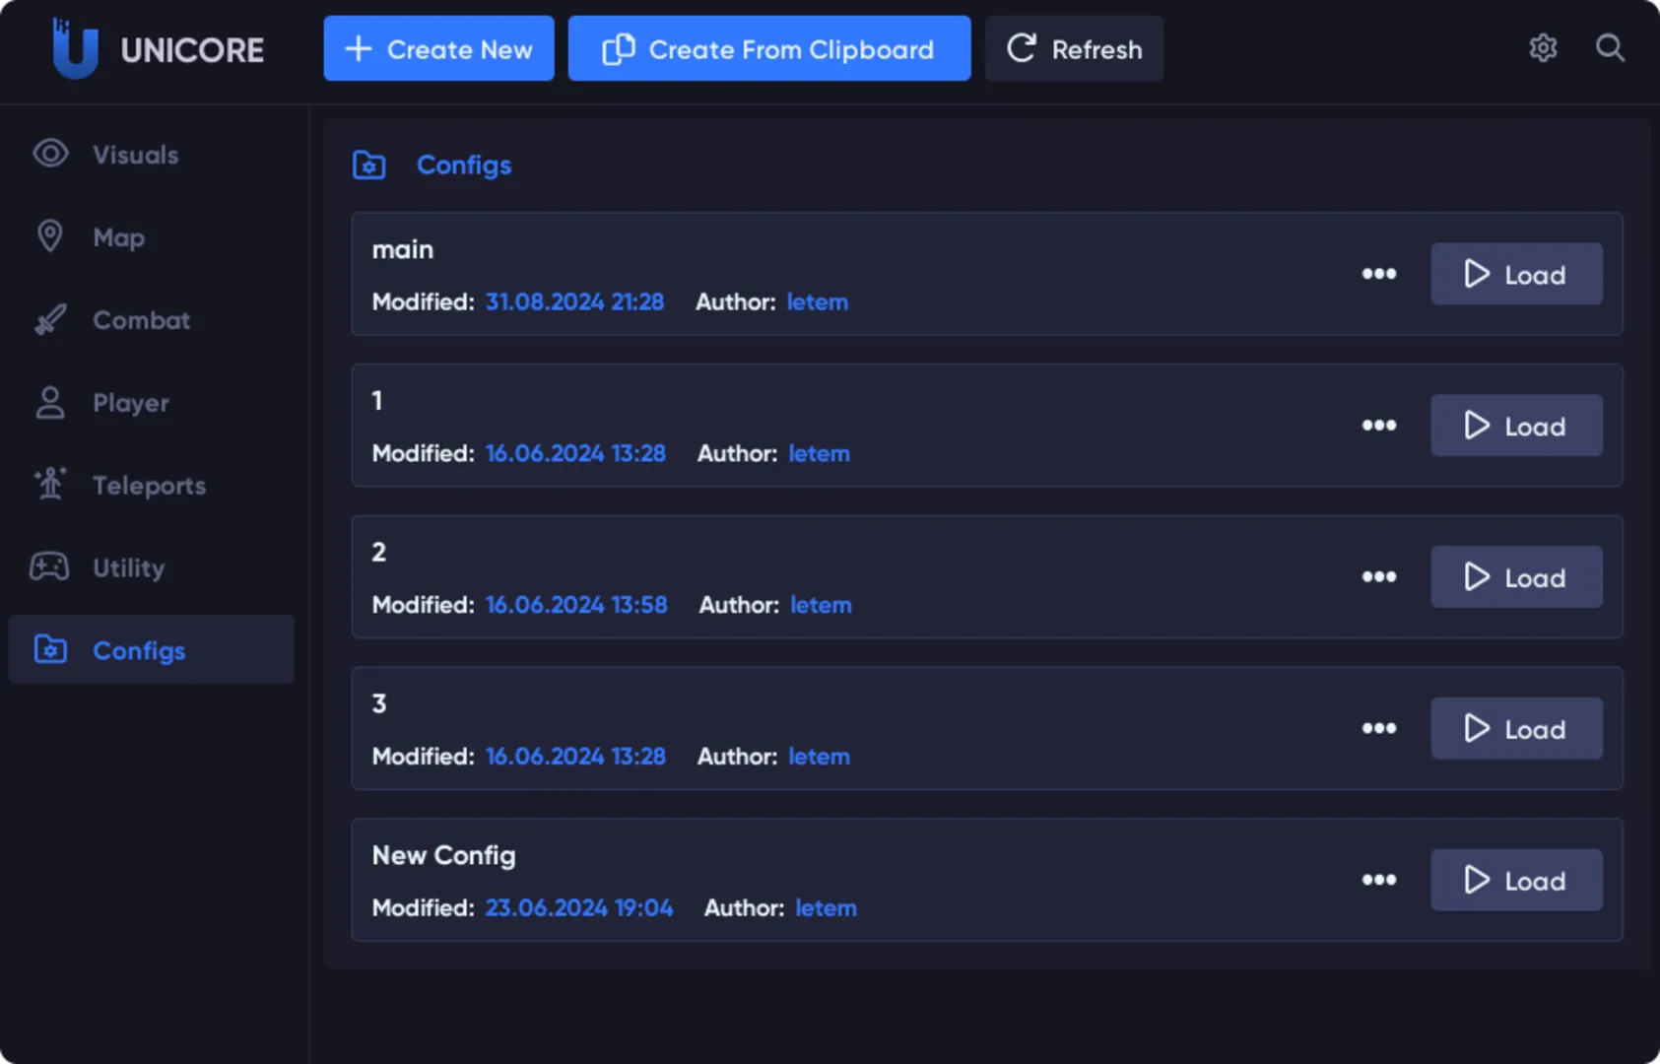
Task: Open the options menu for the main config
Action: [1379, 274]
